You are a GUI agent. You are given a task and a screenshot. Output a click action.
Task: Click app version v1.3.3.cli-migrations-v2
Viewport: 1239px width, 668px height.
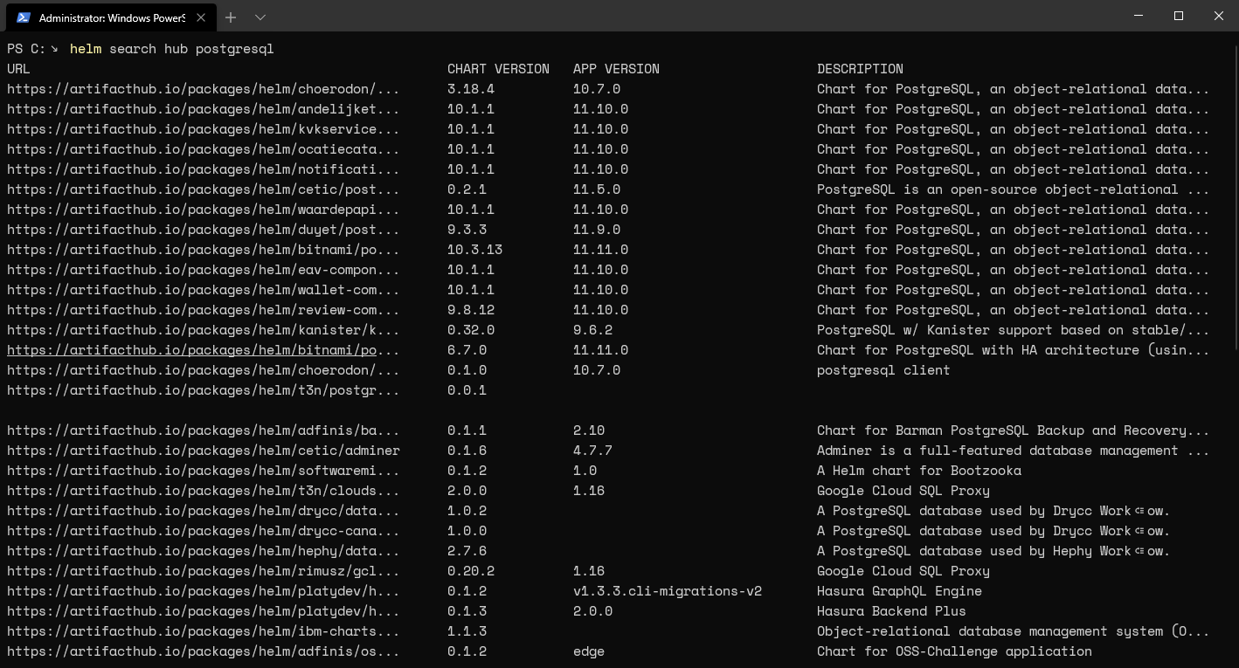click(x=668, y=591)
